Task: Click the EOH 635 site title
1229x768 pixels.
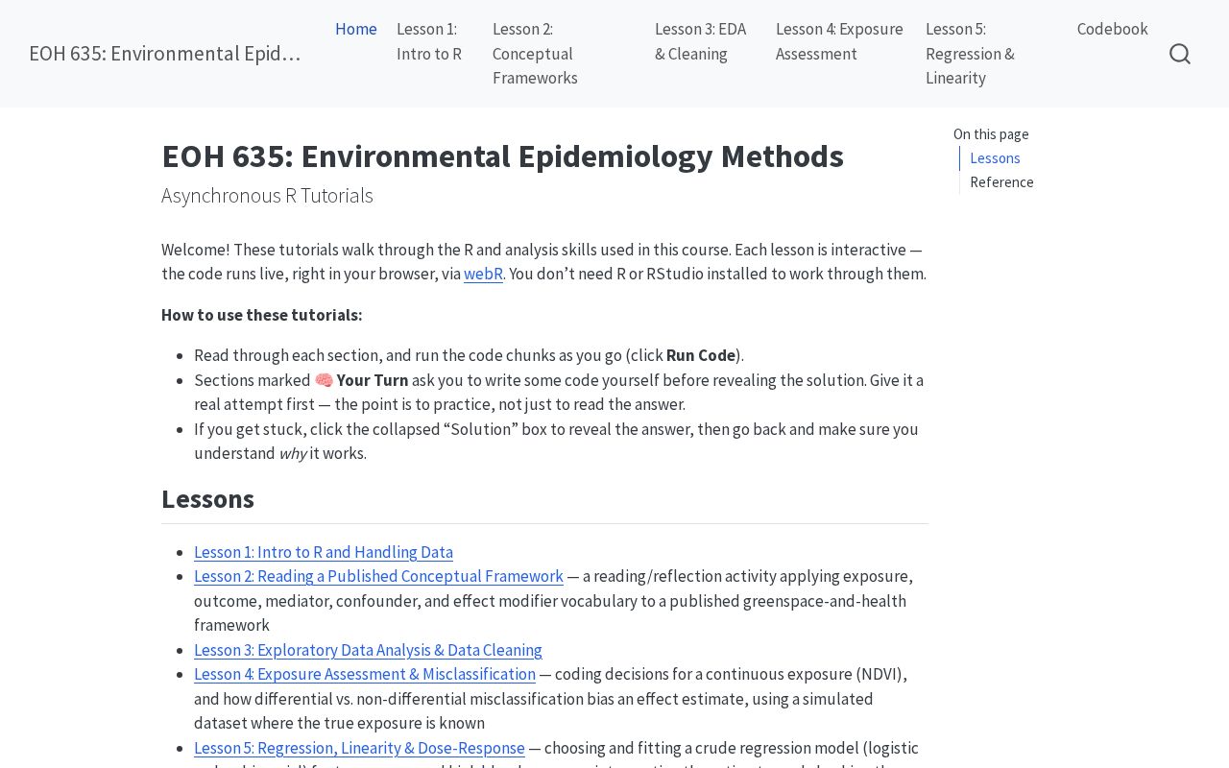Action: coord(165,54)
